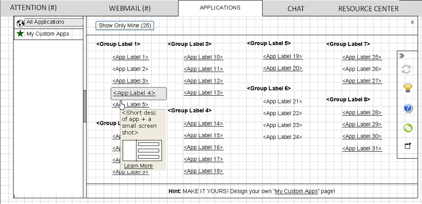Select the ATTENTION (#) tab

click(x=33, y=8)
